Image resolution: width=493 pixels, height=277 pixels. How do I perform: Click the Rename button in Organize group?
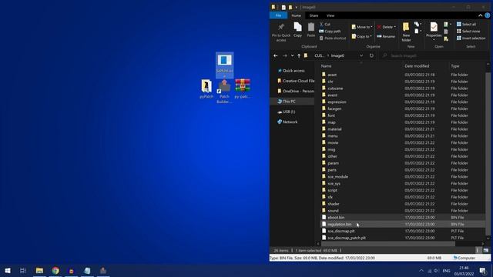pos(386,36)
